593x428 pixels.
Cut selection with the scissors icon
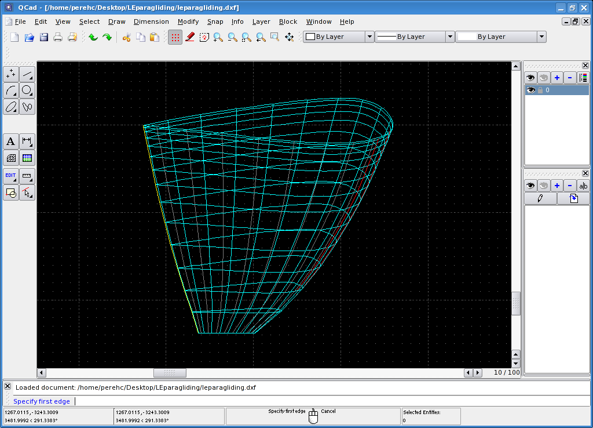[126, 37]
